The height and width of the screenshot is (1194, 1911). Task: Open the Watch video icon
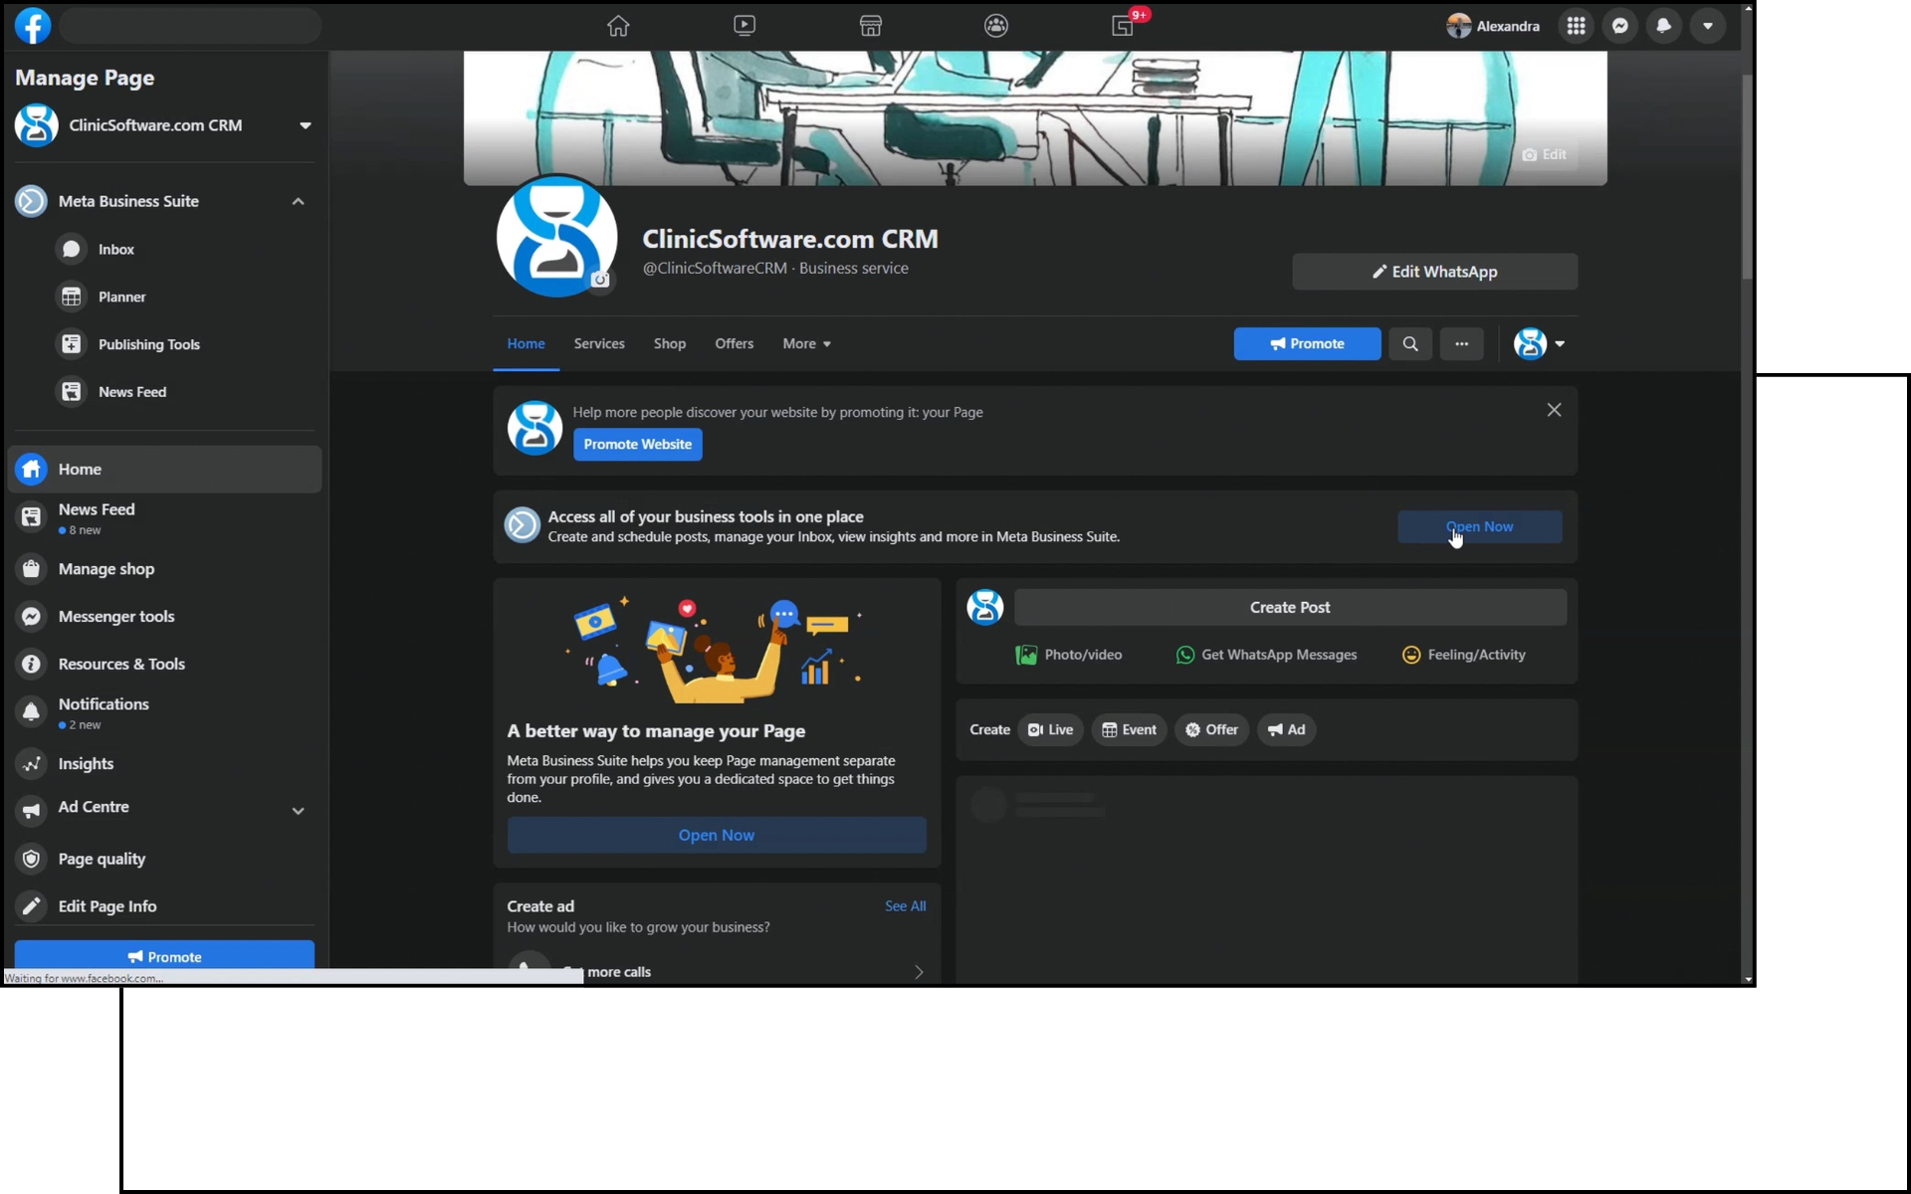click(743, 26)
